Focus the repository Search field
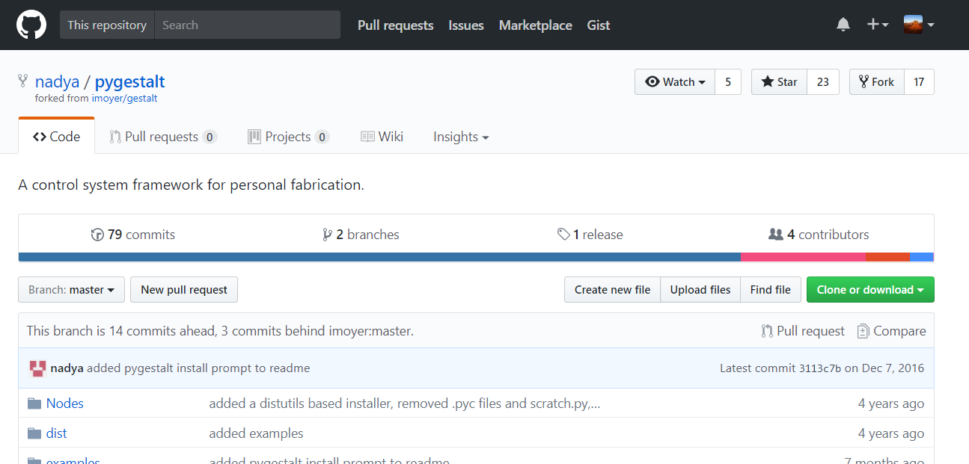 [x=247, y=25]
